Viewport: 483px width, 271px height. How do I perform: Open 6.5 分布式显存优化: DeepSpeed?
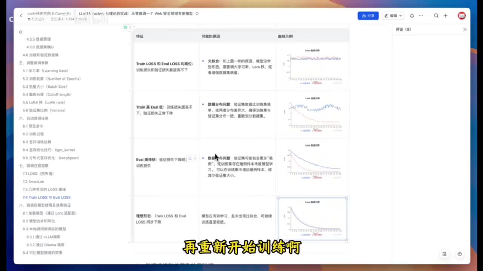pos(51,158)
